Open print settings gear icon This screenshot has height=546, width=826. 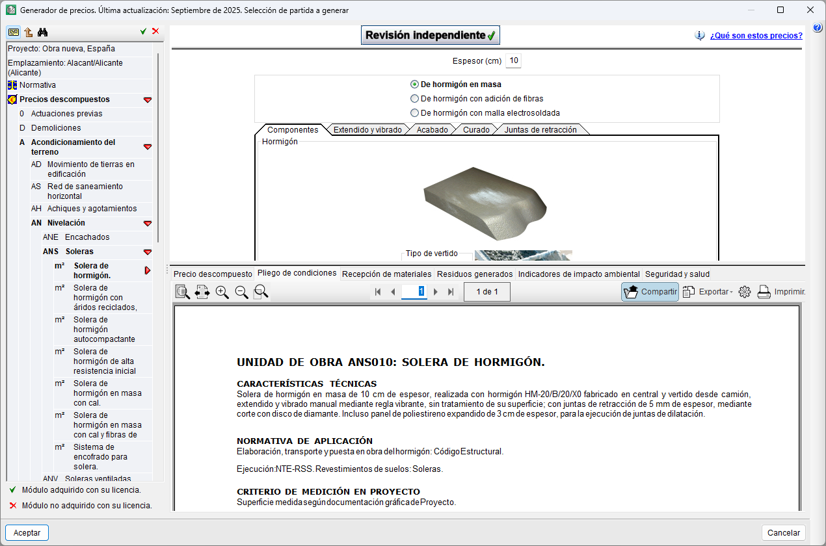(x=745, y=292)
